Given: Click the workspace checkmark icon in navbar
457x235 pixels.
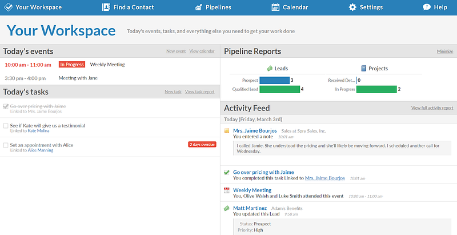Looking at the screenshot, I should [7, 7].
